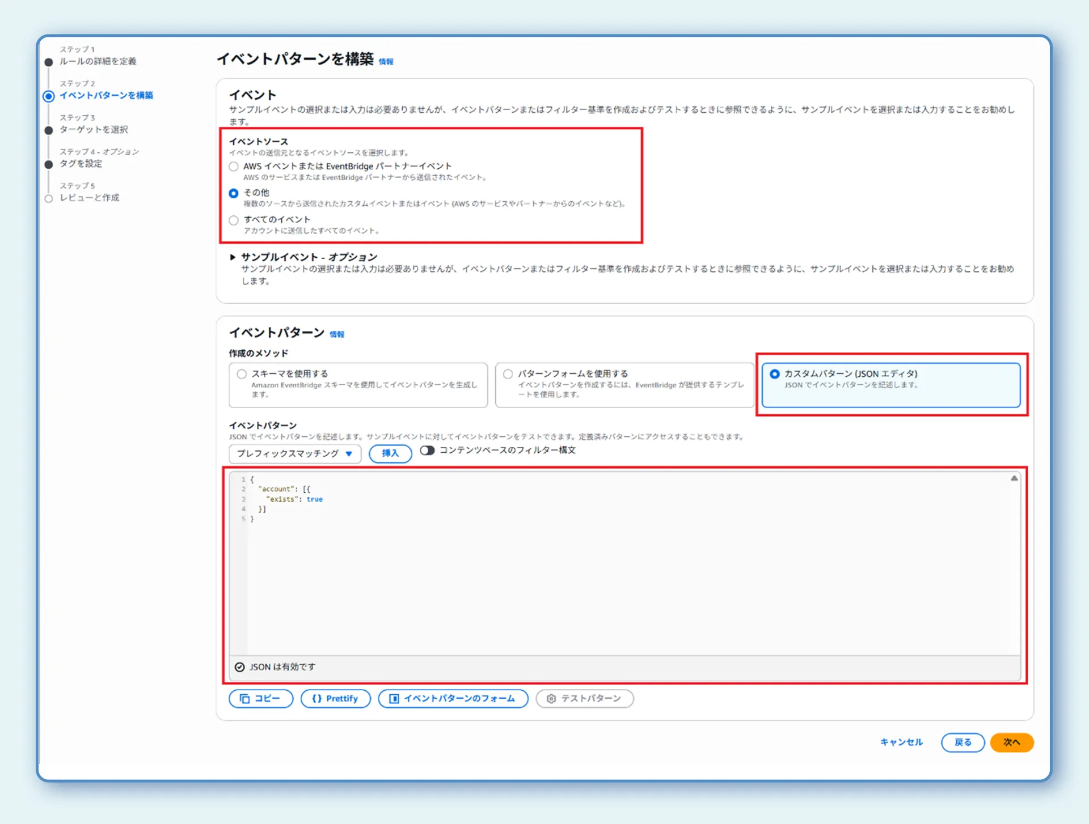Click 情報 link next to page title

pos(386,62)
